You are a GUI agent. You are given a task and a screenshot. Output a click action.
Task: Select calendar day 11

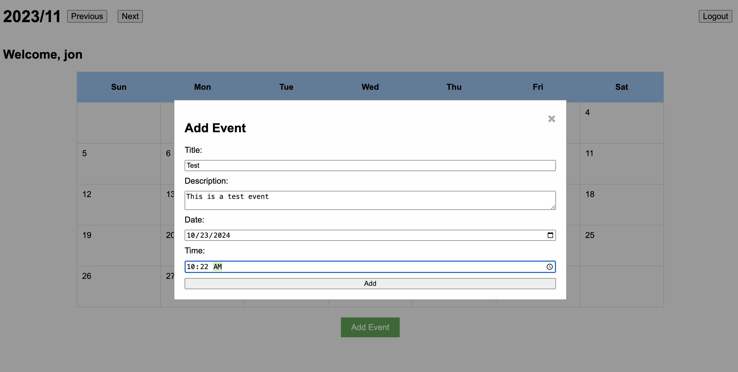point(622,164)
